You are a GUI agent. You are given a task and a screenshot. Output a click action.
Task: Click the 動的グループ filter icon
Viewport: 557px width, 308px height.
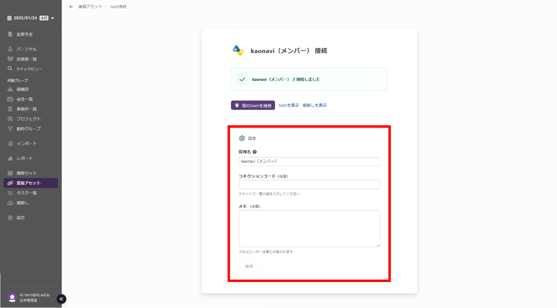click(10, 129)
